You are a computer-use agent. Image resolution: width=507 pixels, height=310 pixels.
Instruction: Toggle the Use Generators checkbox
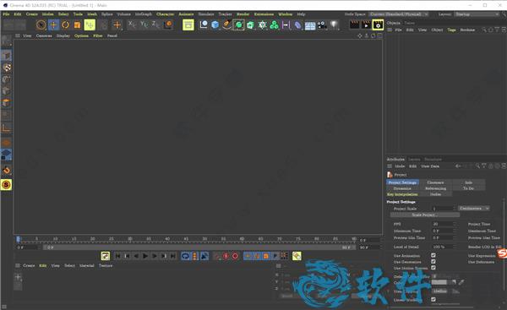coord(433,262)
